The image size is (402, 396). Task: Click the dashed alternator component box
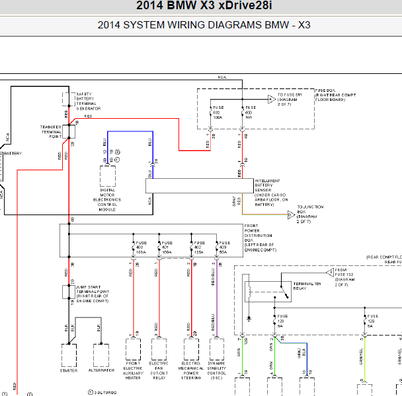pyautogui.click(x=101, y=355)
